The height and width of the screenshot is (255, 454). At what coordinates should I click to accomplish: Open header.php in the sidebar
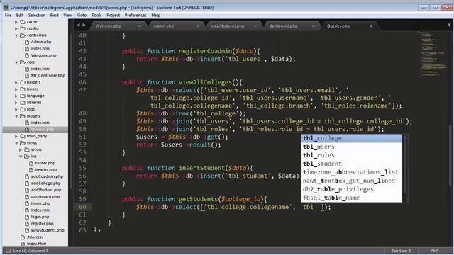tap(46, 170)
